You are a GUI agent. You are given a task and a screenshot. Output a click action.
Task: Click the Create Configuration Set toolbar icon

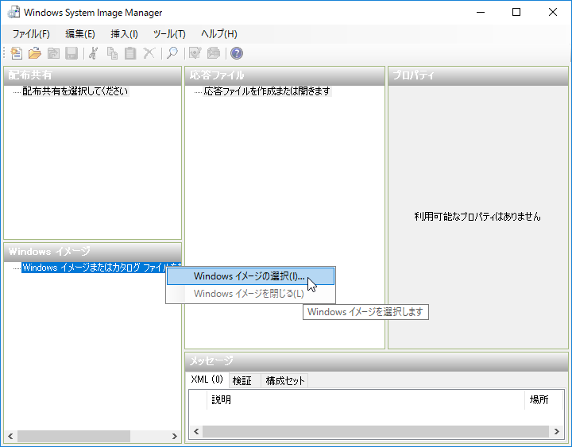(214, 53)
